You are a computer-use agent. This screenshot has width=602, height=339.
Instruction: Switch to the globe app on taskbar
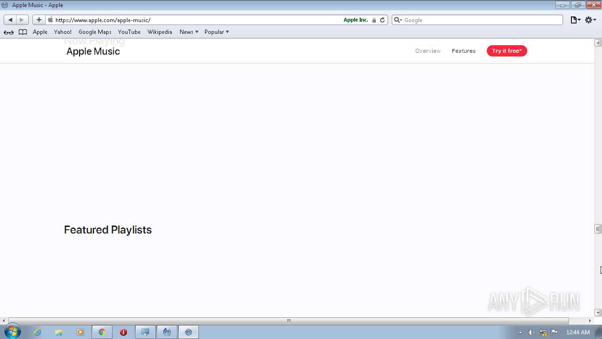click(x=166, y=332)
